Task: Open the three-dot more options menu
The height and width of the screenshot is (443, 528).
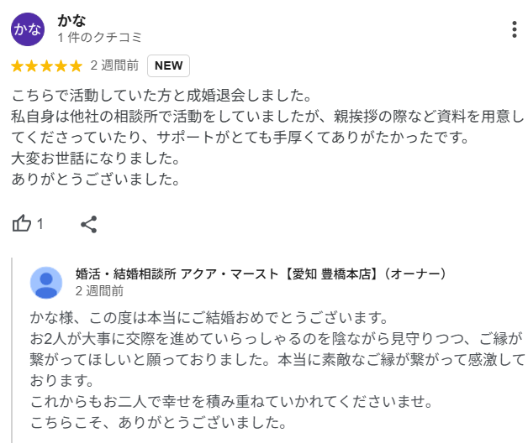Action: 515,29
